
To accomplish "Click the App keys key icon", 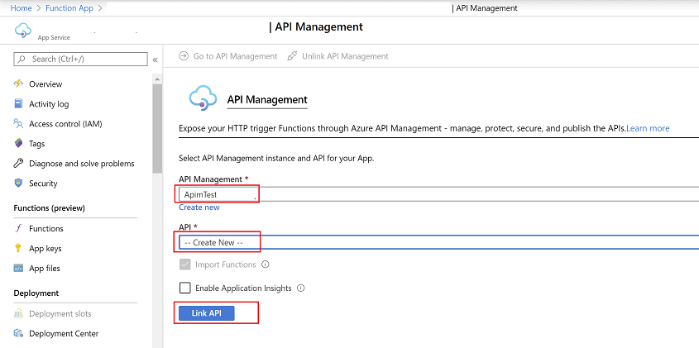I will (x=18, y=248).
